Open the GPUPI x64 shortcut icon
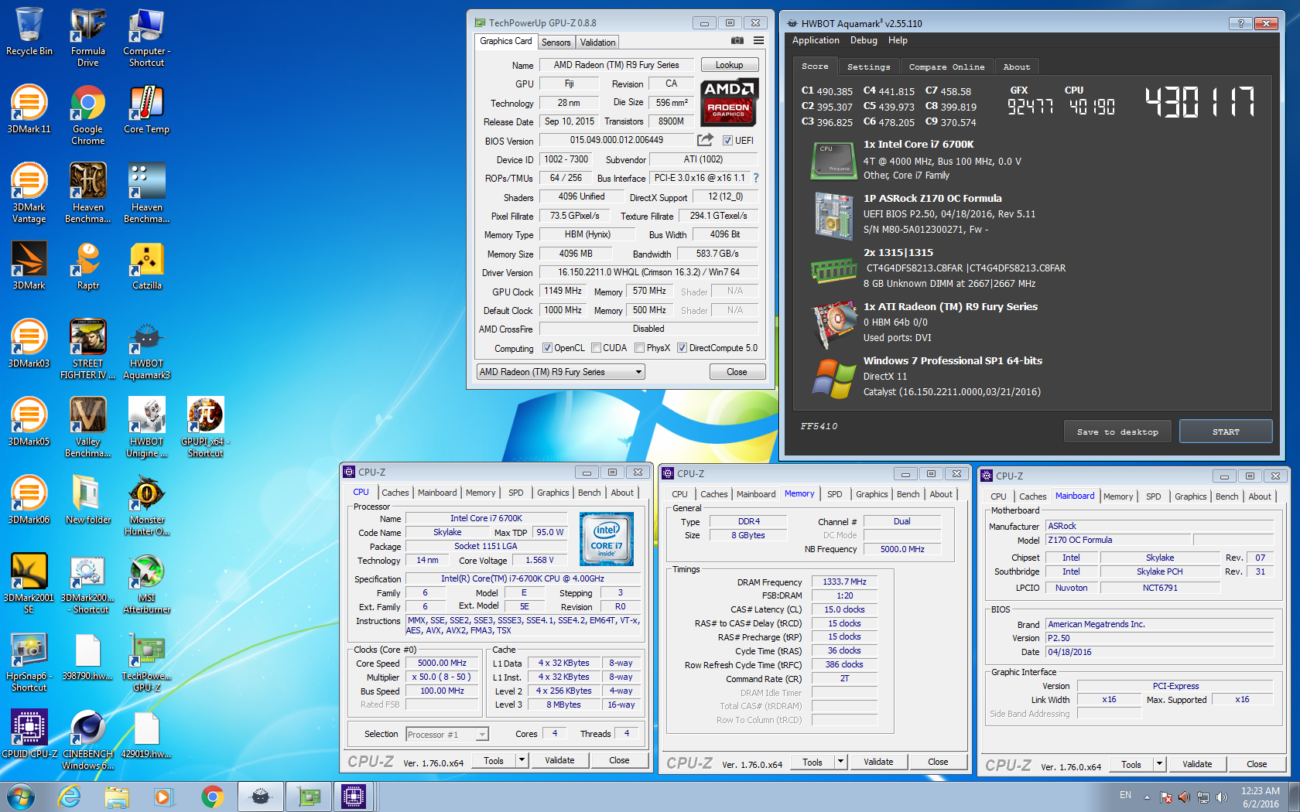This screenshot has height=812, width=1300. click(x=206, y=428)
